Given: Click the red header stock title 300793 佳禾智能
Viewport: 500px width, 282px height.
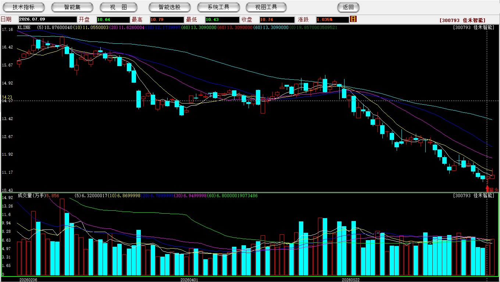Looking at the screenshot, I should point(463,20).
